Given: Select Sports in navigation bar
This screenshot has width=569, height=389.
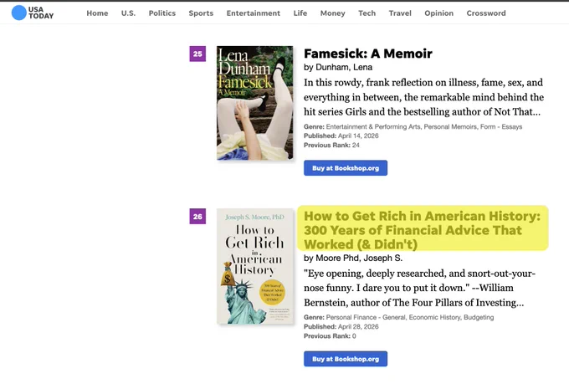Looking at the screenshot, I should [201, 13].
